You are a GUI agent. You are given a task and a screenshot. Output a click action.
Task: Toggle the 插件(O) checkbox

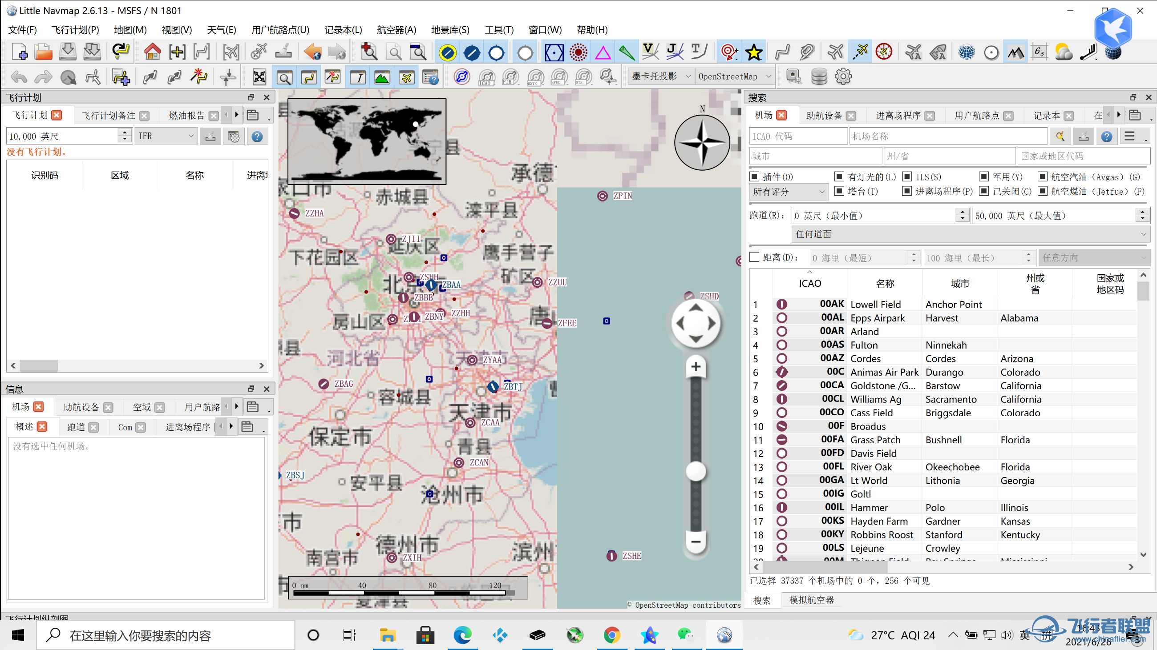[755, 177]
